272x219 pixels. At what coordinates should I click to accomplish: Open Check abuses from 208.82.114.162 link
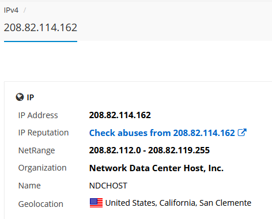(x=162, y=133)
